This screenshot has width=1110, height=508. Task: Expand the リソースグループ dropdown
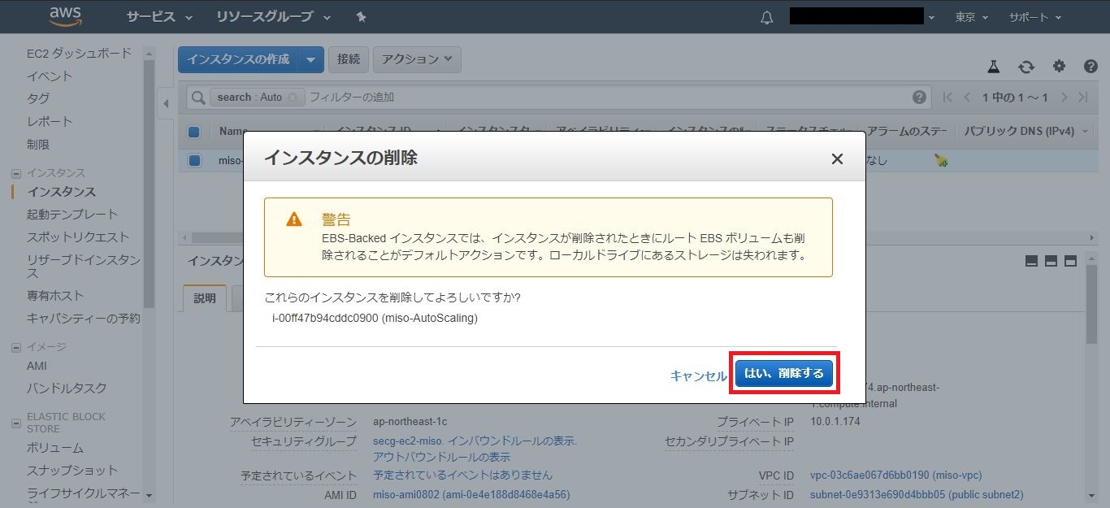click(274, 17)
